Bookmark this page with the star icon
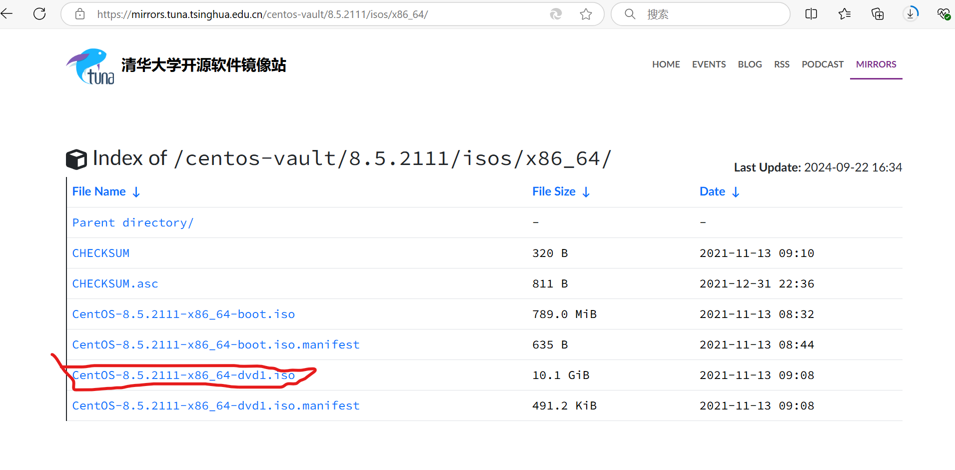Screen dimensions: 955x470 tap(586, 14)
